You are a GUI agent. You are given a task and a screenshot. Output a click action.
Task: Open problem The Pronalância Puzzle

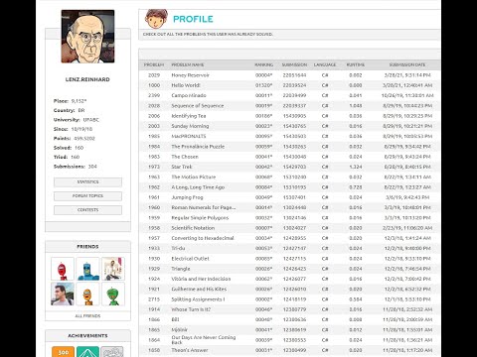coord(198,147)
